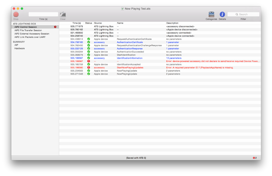The height and width of the screenshot is (176, 272).
Task: Click the error count icon in status bar
Action: click(254, 158)
